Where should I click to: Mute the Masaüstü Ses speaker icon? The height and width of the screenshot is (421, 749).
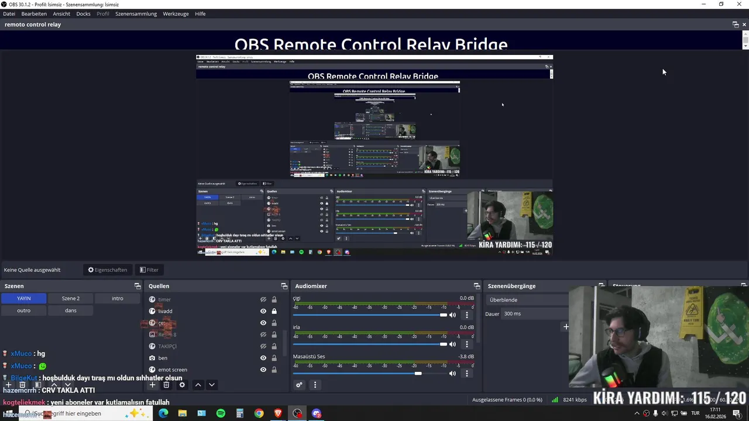pyautogui.click(x=452, y=374)
